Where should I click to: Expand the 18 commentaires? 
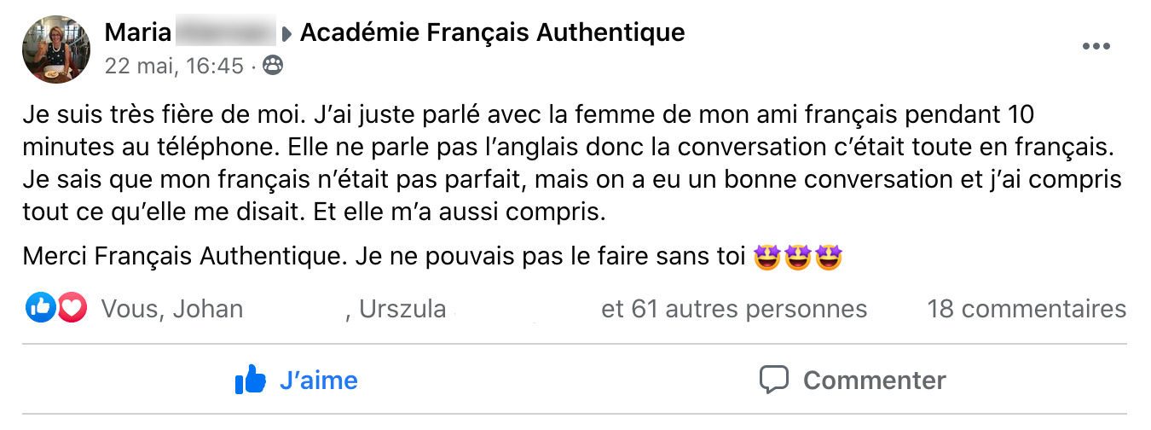coord(1027,309)
